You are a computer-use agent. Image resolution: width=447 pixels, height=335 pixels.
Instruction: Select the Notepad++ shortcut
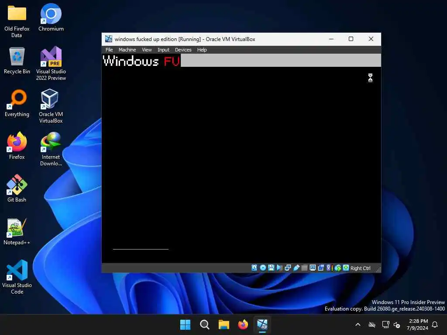click(x=17, y=231)
